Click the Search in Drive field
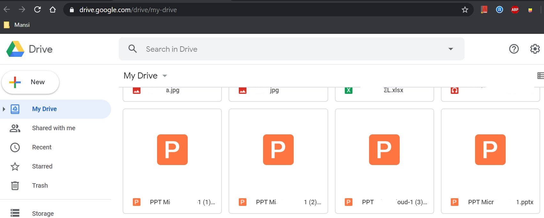The image size is (544, 218). [287, 49]
